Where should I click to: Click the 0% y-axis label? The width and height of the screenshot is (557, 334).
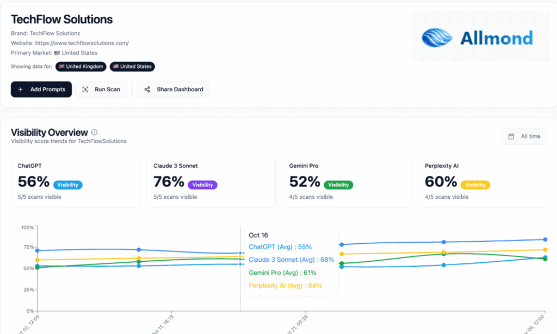pyautogui.click(x=30, y=311)
